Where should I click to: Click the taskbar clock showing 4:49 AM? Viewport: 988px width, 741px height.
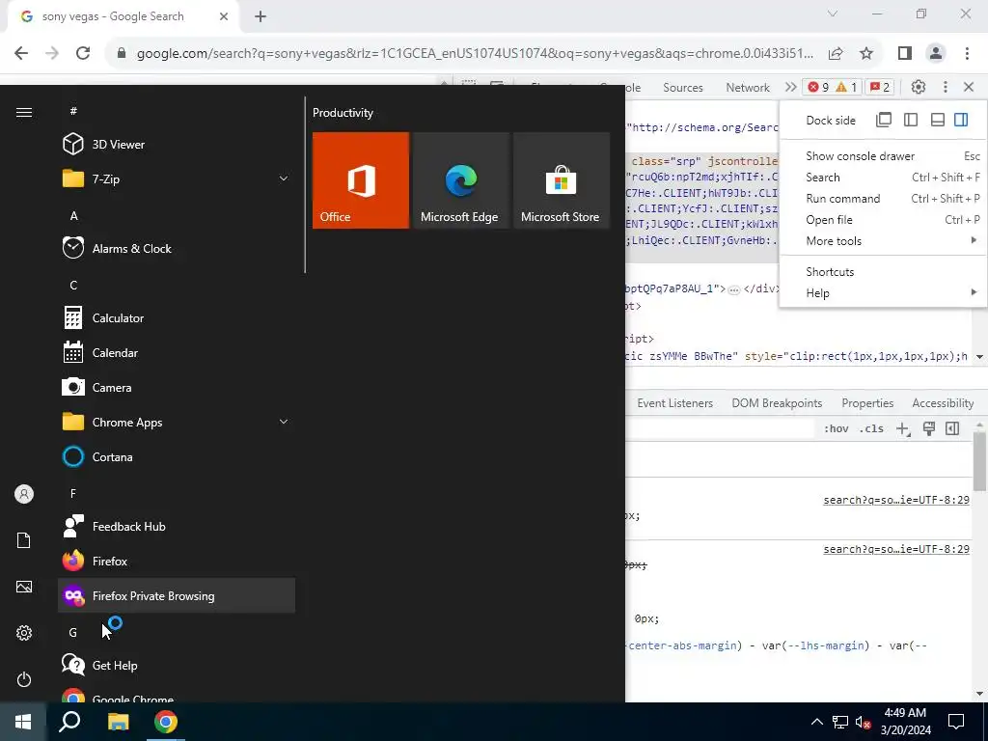[905, 722]
